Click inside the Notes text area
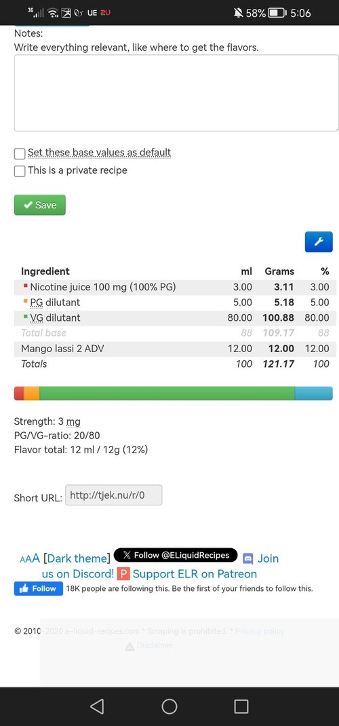339x726 pixels. tap(176, 93)
